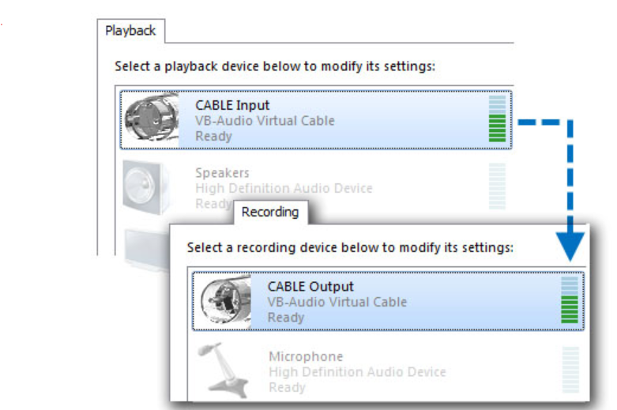
Task: Select the CABLE Output recording device
Action: (389, 301)
